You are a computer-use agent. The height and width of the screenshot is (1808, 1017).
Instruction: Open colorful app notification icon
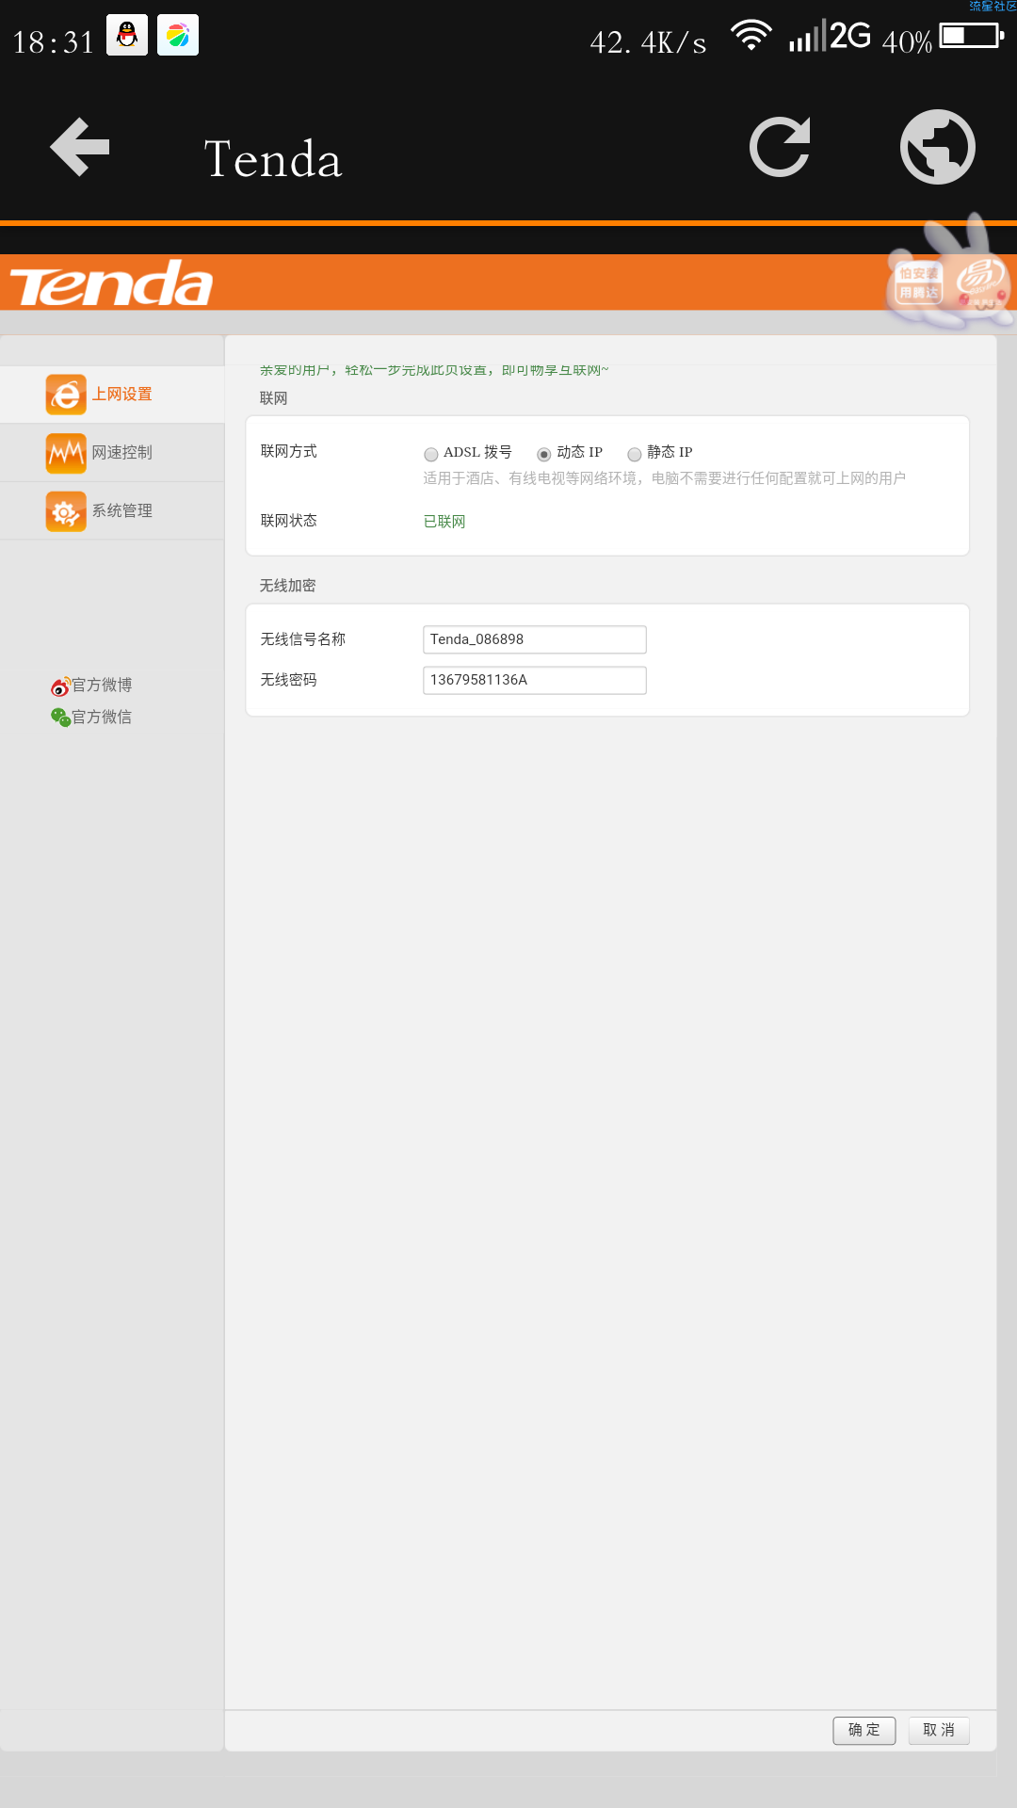tap(178, 36)
